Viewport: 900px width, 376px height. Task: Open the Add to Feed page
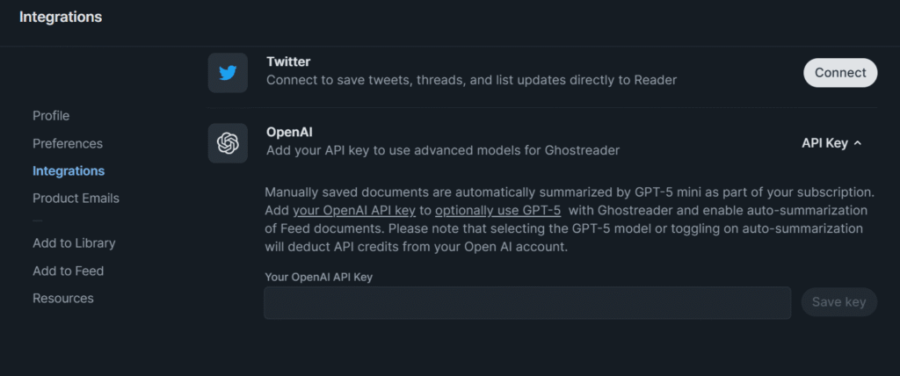coord(69,271)
